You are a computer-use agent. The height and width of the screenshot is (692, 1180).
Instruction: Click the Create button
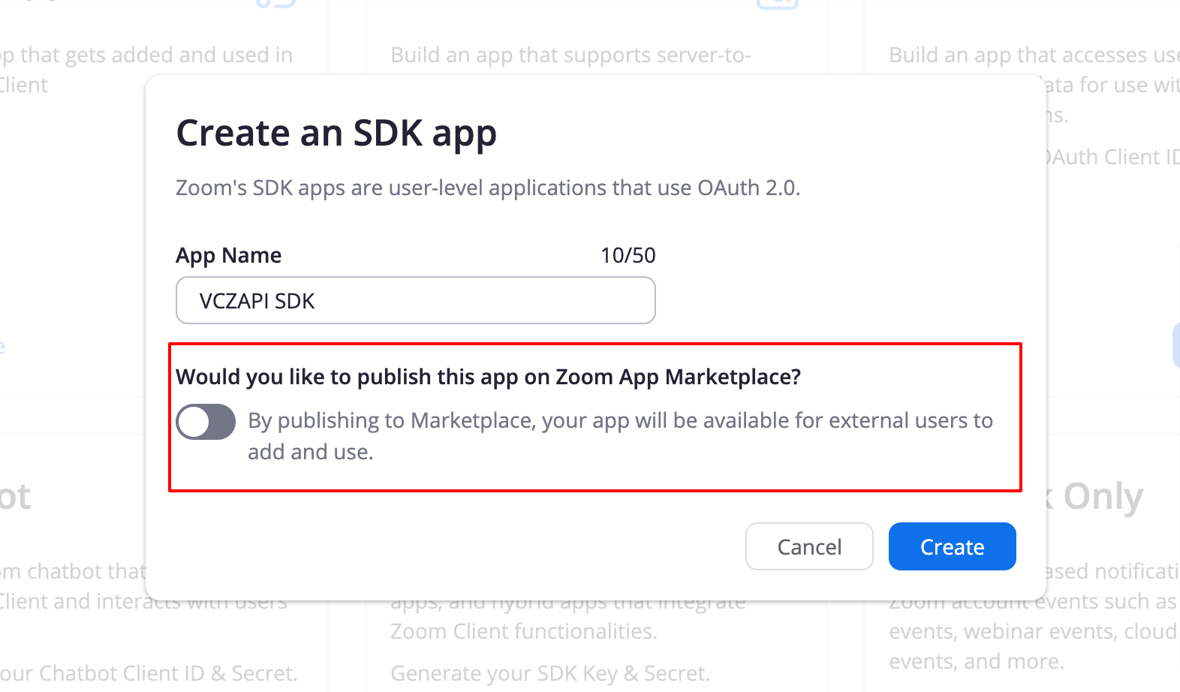coord(952,546)
